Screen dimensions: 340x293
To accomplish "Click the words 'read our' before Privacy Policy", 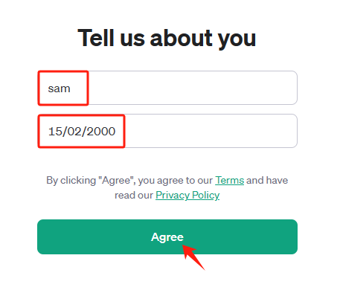I will 134,196.
